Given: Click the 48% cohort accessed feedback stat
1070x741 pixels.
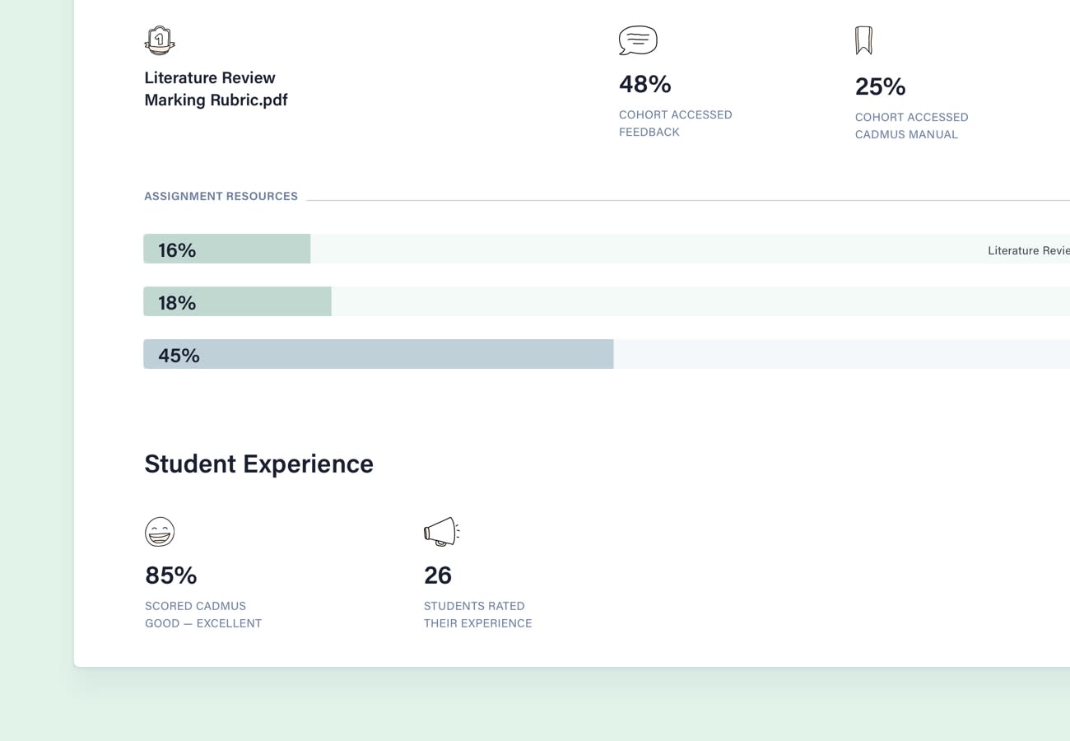Looking at the screenshot, I should 645,84.
